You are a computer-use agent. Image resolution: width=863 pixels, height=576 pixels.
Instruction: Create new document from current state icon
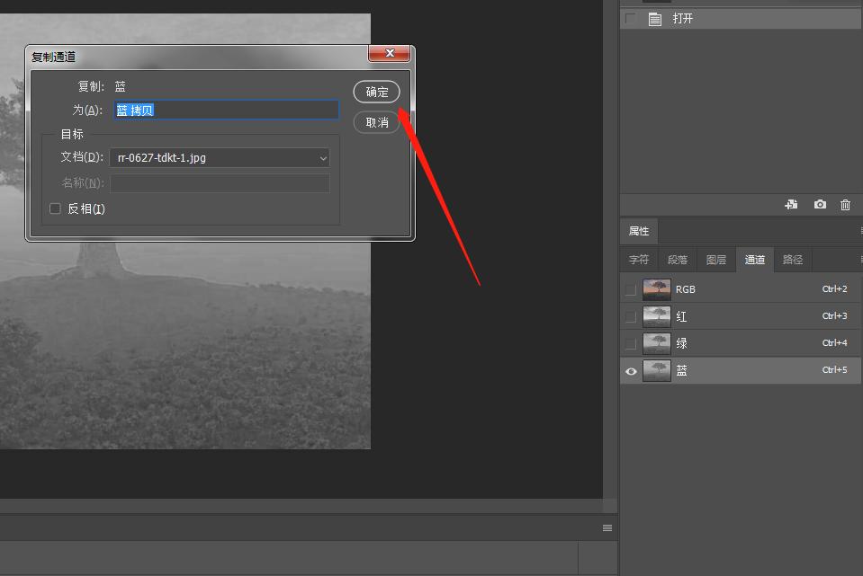click(x=791, y=205)
